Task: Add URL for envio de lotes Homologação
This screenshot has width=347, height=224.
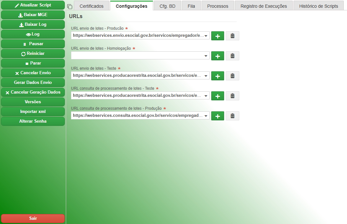Action: point(218,56)
